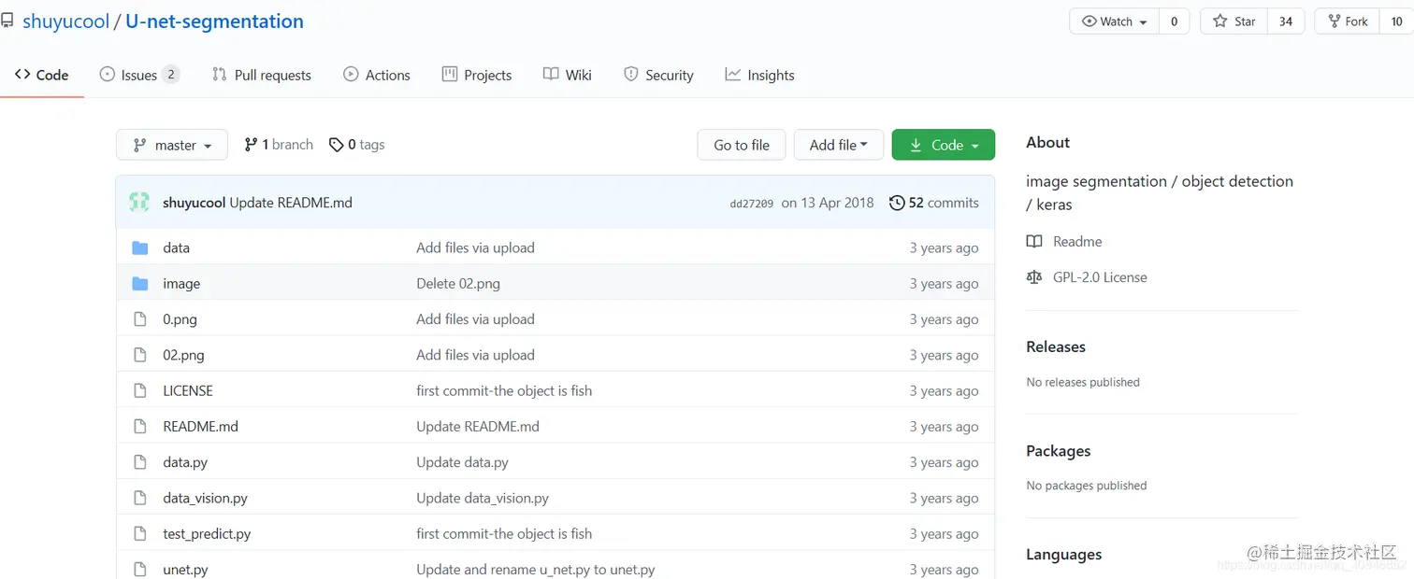Open the Wiki tab

pyautogui.click(x=568, y=75)
